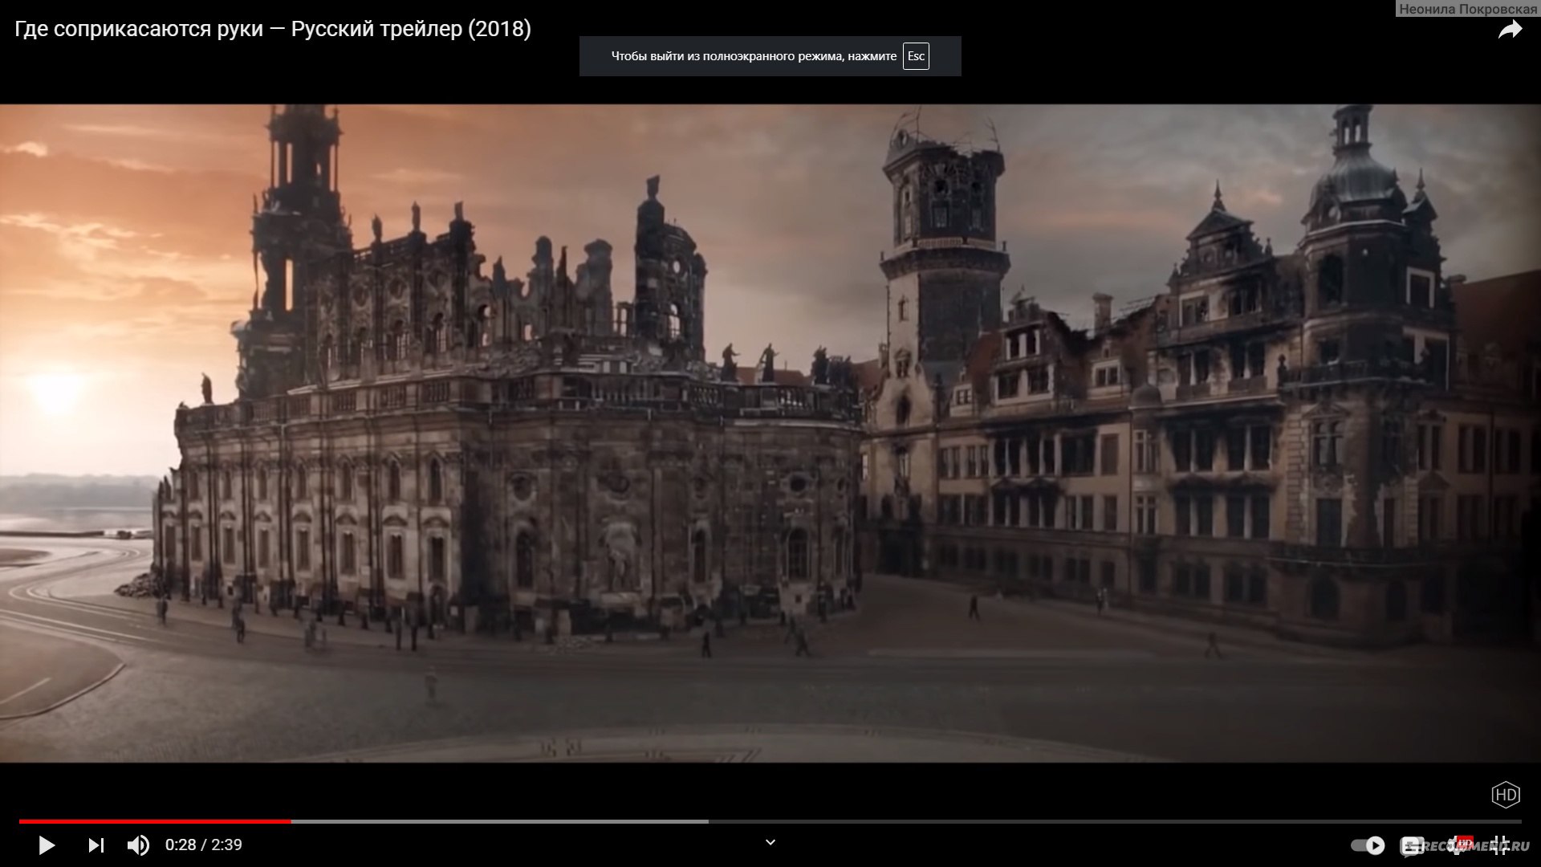
Task: Click the 0:28 / 2:39 time display
Action: pyautogui.click(x=204, y=845)
